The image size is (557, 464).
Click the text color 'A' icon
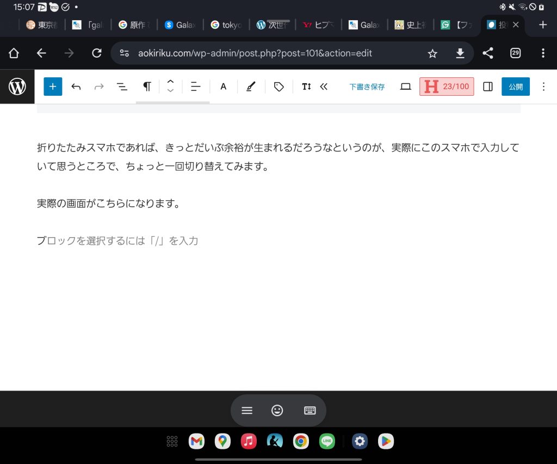(223, 86)
